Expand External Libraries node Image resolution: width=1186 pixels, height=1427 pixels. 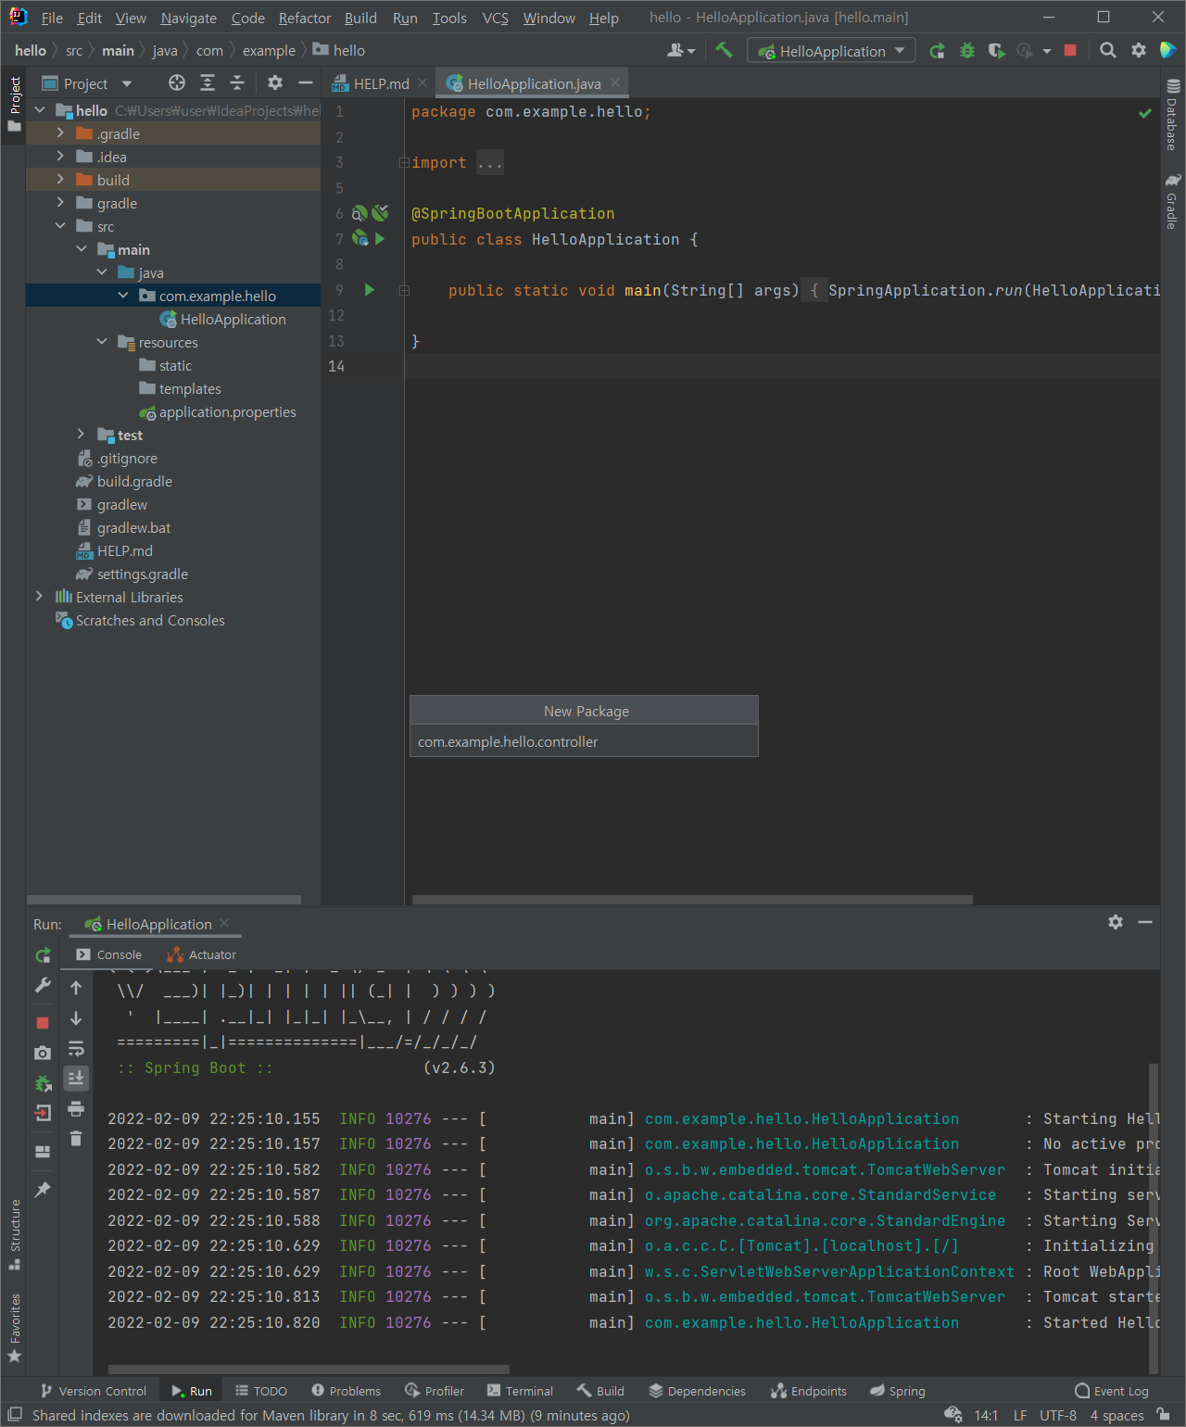[x=39, y=597]
